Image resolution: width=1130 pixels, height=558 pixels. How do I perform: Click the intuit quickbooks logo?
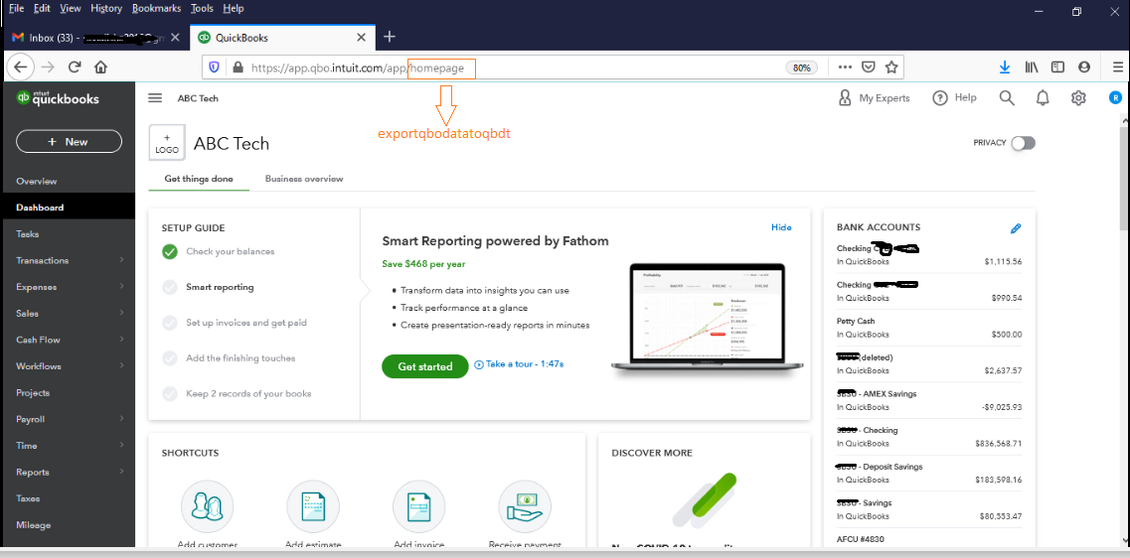(x=59, y=98)
